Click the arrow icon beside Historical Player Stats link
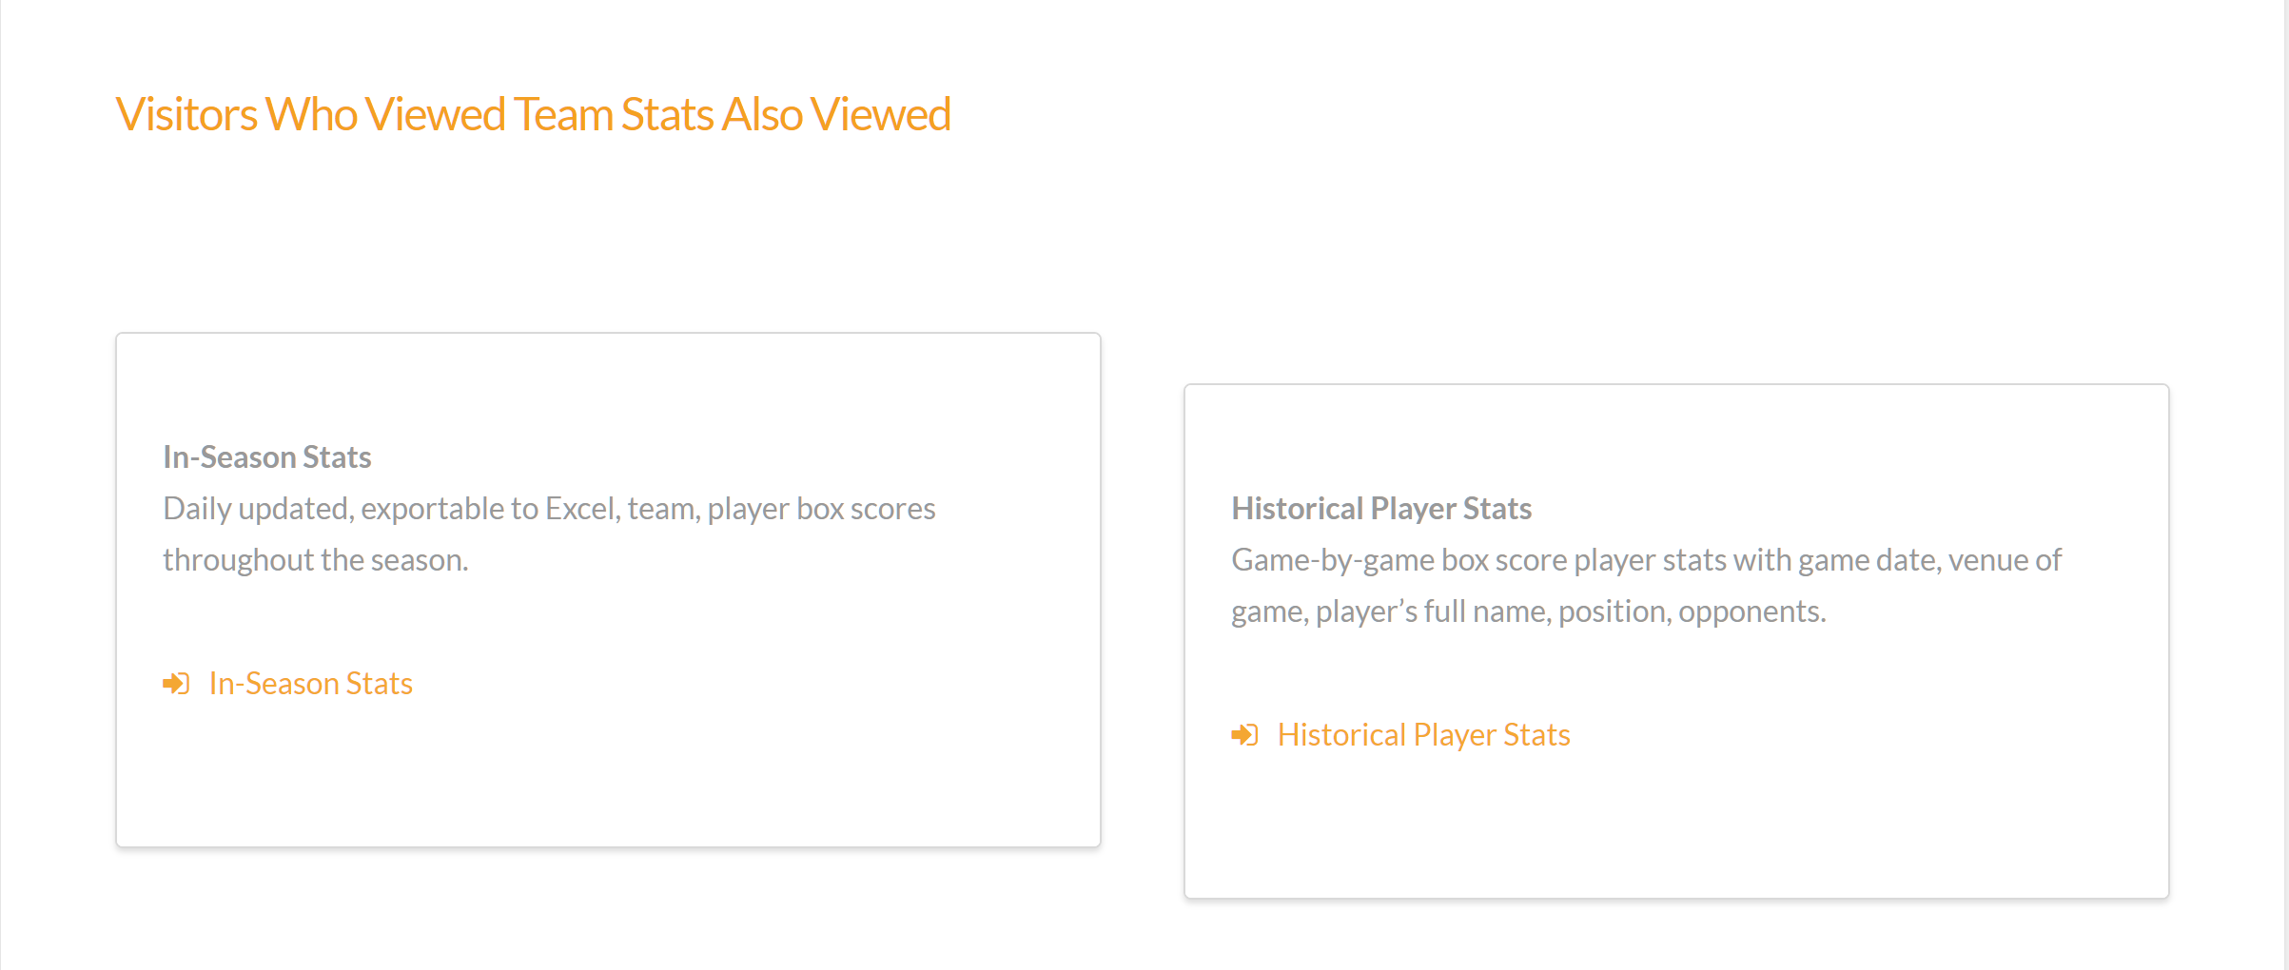Image resolution: width=2289 pixels, height=970 pixels. pos(1244,735)
